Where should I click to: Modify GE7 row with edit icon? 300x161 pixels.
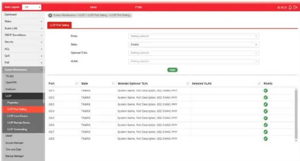[x=265, y=132]
